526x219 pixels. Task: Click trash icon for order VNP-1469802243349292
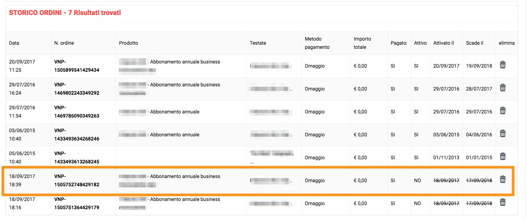point(503,88)
